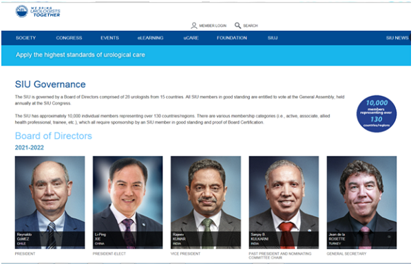This screenshot has width=413, height=265.
Task: Click Reynaldo Gómez president photo
Action: coord(50,203)
